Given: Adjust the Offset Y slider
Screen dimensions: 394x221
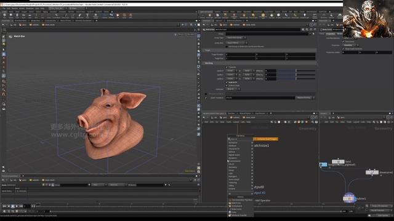Looking at the screenshot, I should (x=296, y=75).
